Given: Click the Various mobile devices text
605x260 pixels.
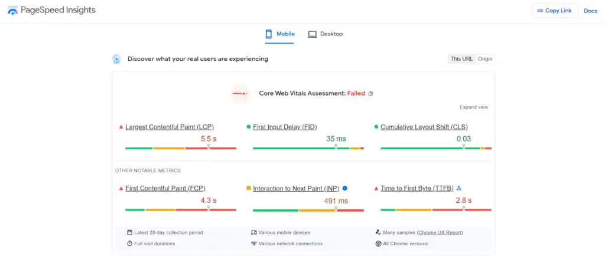Looking at the screenshot, I should [284, 233].
